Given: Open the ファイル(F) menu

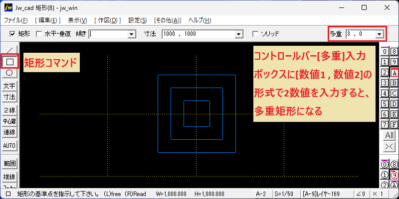Looking at the screenshot, I should click(16, 20).
